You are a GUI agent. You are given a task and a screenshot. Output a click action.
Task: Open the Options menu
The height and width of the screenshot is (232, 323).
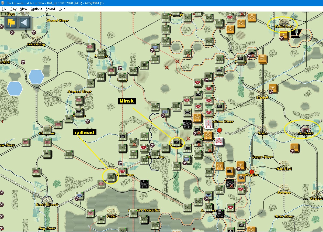coord(36,9)
